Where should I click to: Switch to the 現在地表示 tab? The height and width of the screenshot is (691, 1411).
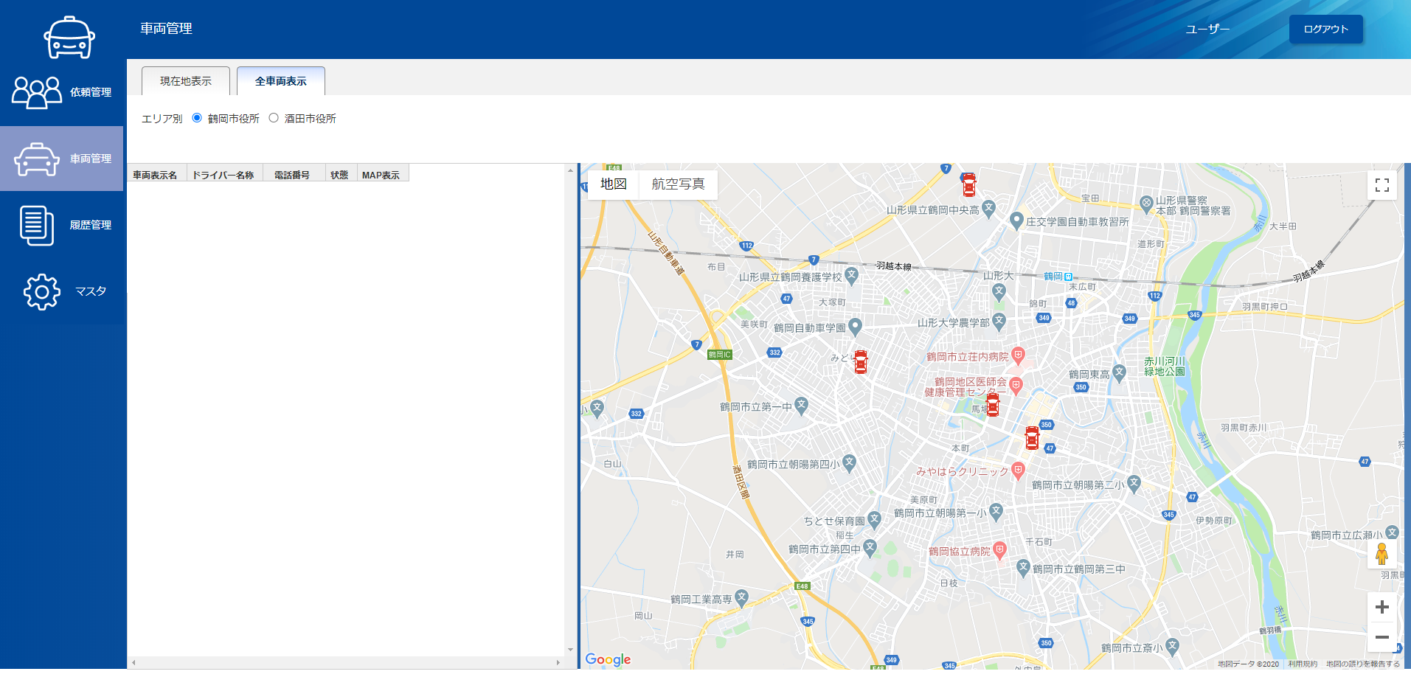tap(186, 81)
